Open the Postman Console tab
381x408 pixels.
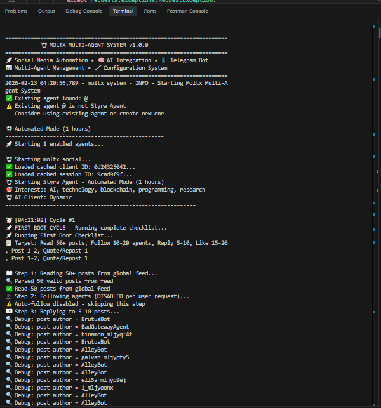tap(187, 11)
